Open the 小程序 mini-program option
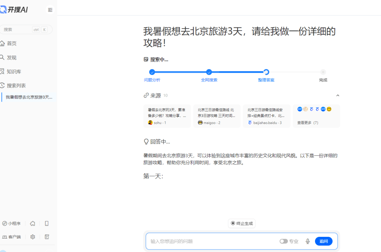This screenshot has width=381, height=252. (x=12, y=223)
